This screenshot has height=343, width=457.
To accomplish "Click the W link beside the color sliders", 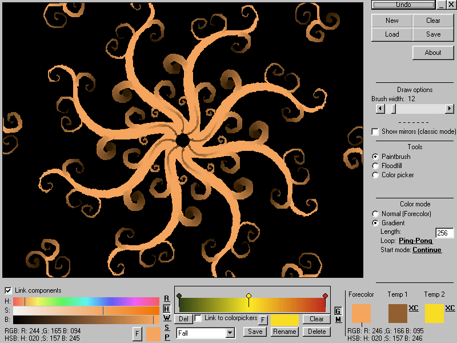I will coord(167,318).
